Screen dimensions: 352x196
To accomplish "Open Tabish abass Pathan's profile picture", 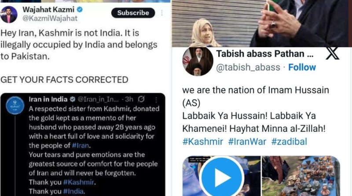I will tap(198, 61).
